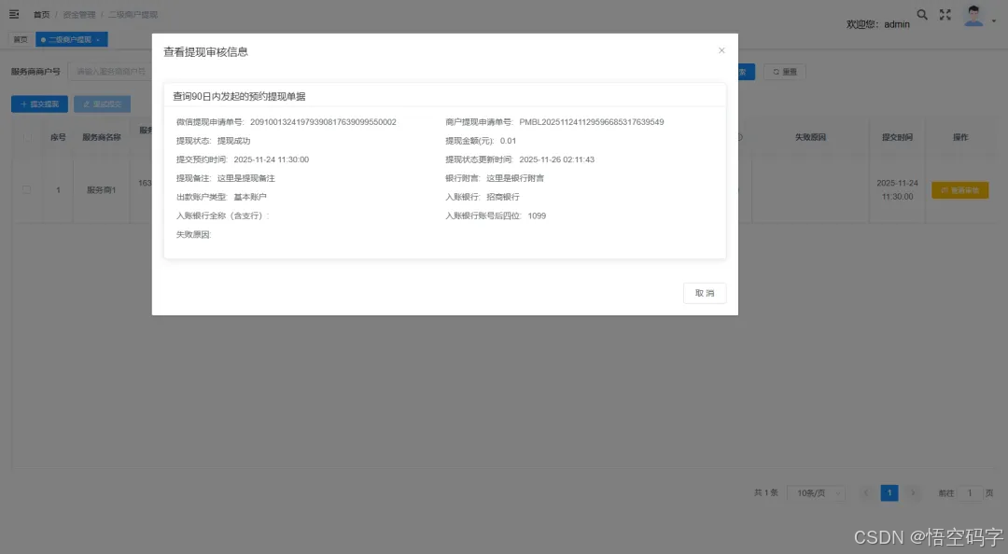Click the 出款账户类型 value 基本账户

click(x=249, y=197)
